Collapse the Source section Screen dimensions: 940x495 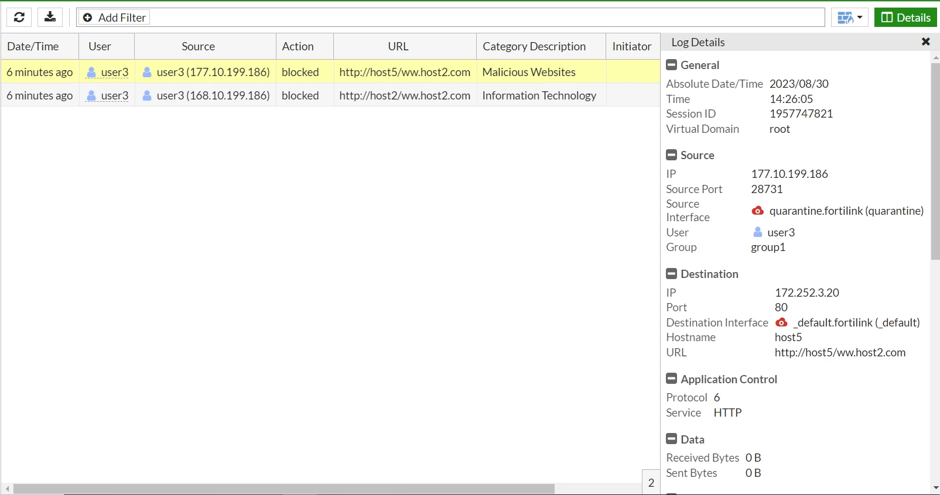pyautogui.click(x=672, y=155)
